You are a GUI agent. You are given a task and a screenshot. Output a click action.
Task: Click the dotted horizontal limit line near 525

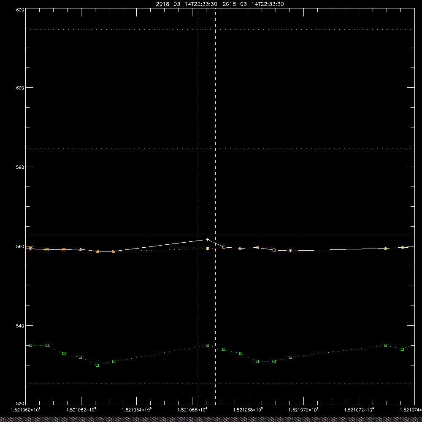tap(220, 384)
